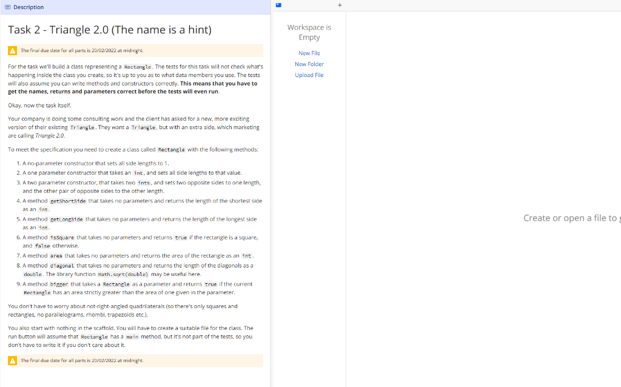Switch to the Description tab
Viewport: 621px width, 387px height.
[27, 7]
